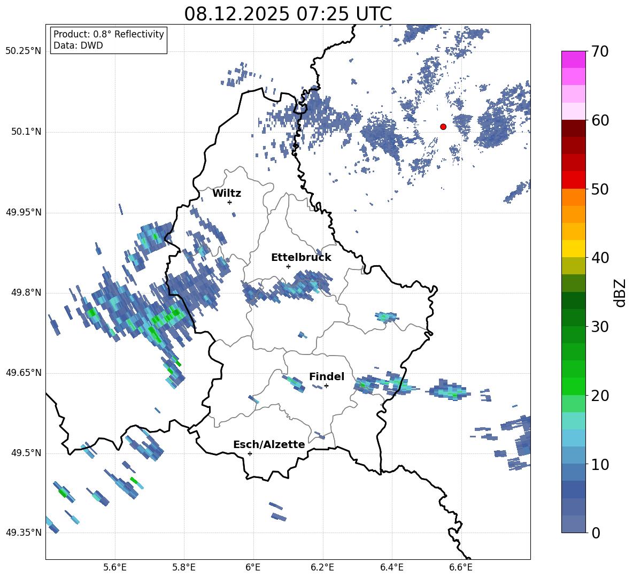Viewport: 633px width, 578px height.
Task: Click the Ettelbruck station cross marker
Action: point(288,266)
